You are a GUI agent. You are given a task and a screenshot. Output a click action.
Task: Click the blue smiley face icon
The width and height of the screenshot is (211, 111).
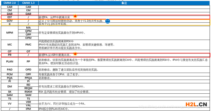[108, 21]
